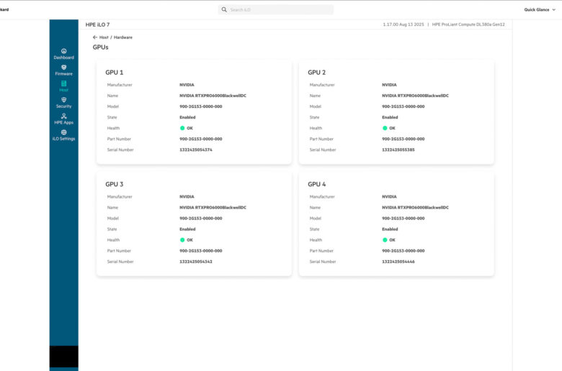Click the GPU 2 card title
The image size is (562, 371).
pyautogui.click(x=316, y=72)
